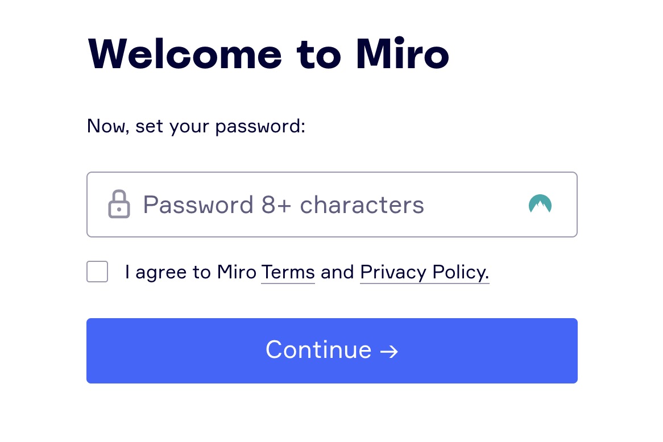663x442 pixels.
Task: Click the word 'Miro' in the heading
Action: (x=402, y=53)
